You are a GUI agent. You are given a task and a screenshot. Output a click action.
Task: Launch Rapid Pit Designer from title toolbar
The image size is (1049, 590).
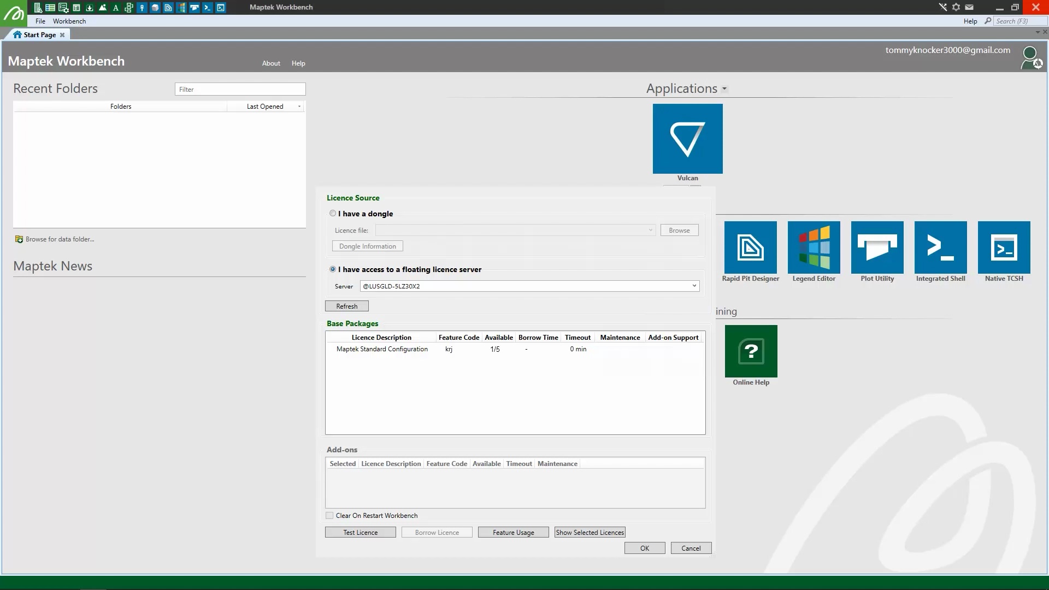pyautogui.click(x=168, y=8)
